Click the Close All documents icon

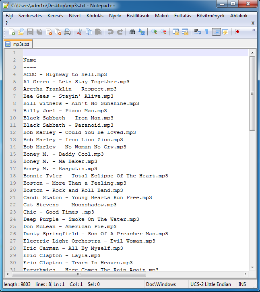click(x=58, y=32)
